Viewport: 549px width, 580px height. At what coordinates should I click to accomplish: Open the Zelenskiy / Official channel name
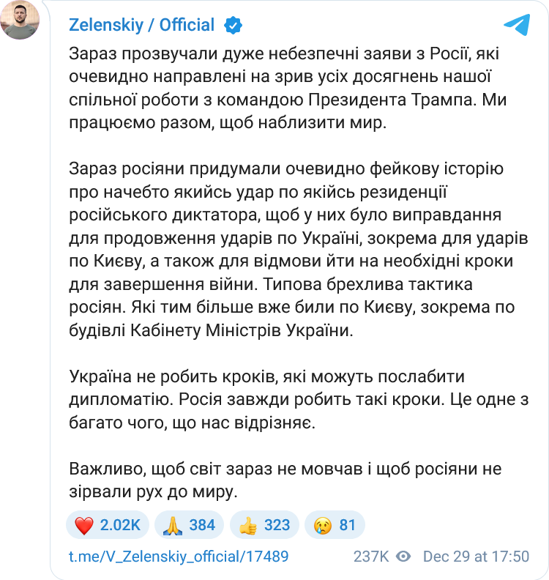coord(141,26)
